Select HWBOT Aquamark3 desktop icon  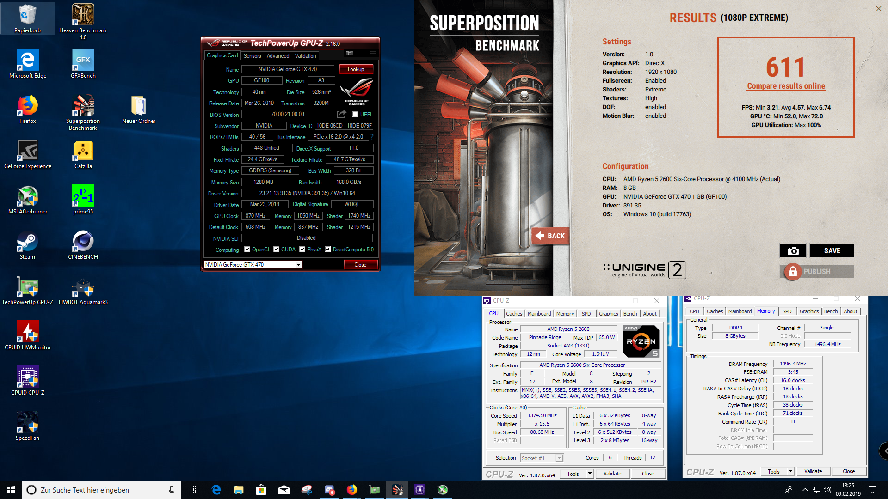[83, 290]
